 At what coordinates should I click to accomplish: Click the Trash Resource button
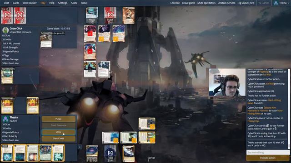pos(59,125)
